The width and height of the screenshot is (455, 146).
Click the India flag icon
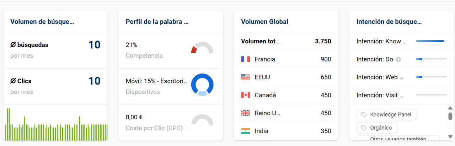point(246,131)
